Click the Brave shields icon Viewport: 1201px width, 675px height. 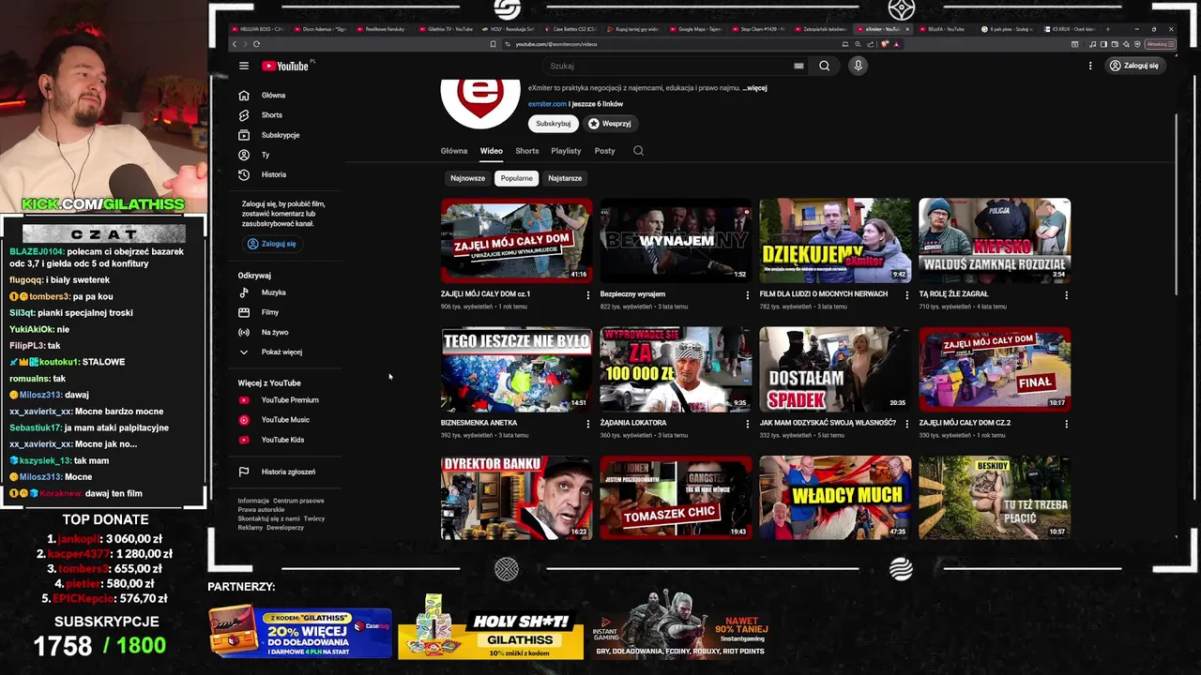(887, 44)
